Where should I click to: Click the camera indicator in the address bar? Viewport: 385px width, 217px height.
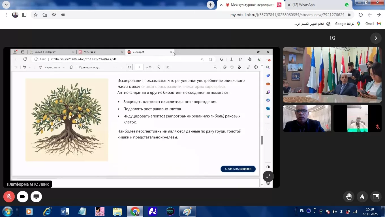[x=63, y=15]
